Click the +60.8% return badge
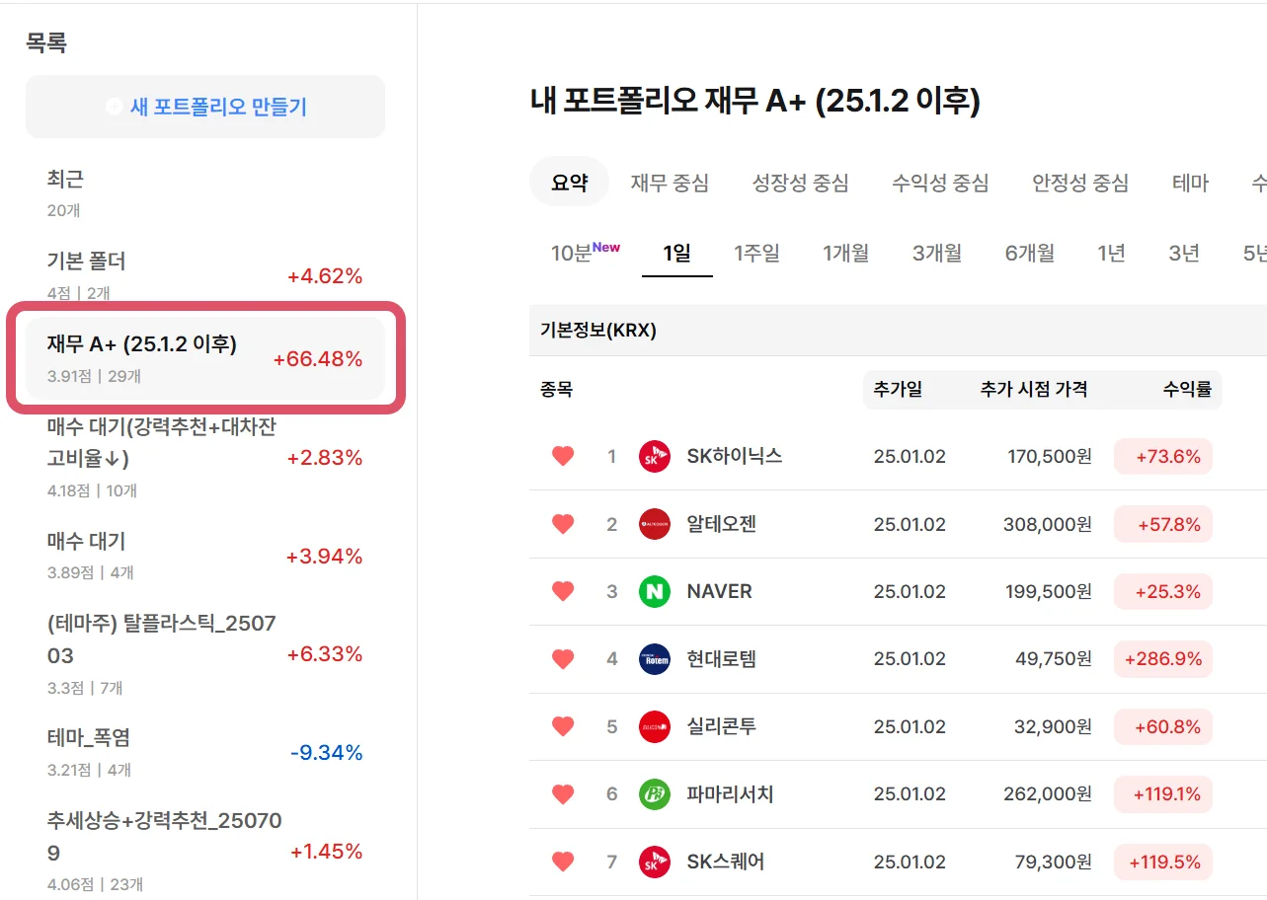1267x900 pixels. tap(1163, 727)
